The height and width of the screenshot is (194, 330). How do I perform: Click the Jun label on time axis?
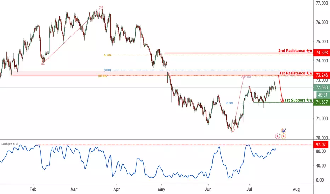pos(208,189)
